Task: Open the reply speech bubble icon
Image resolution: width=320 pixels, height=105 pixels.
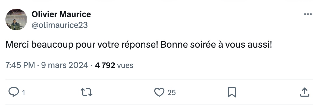Action: click(14, 92)
